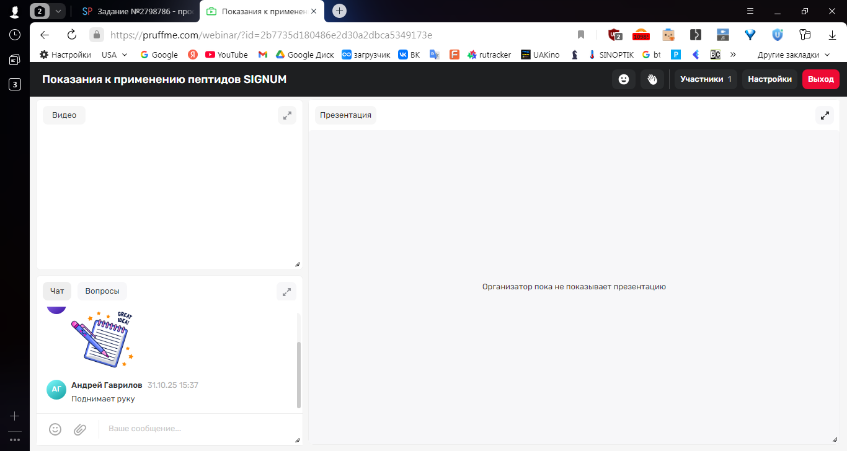Click the "Поднимает руку" chat message
The width and height of the screenshot is (847, 451).
103,398
